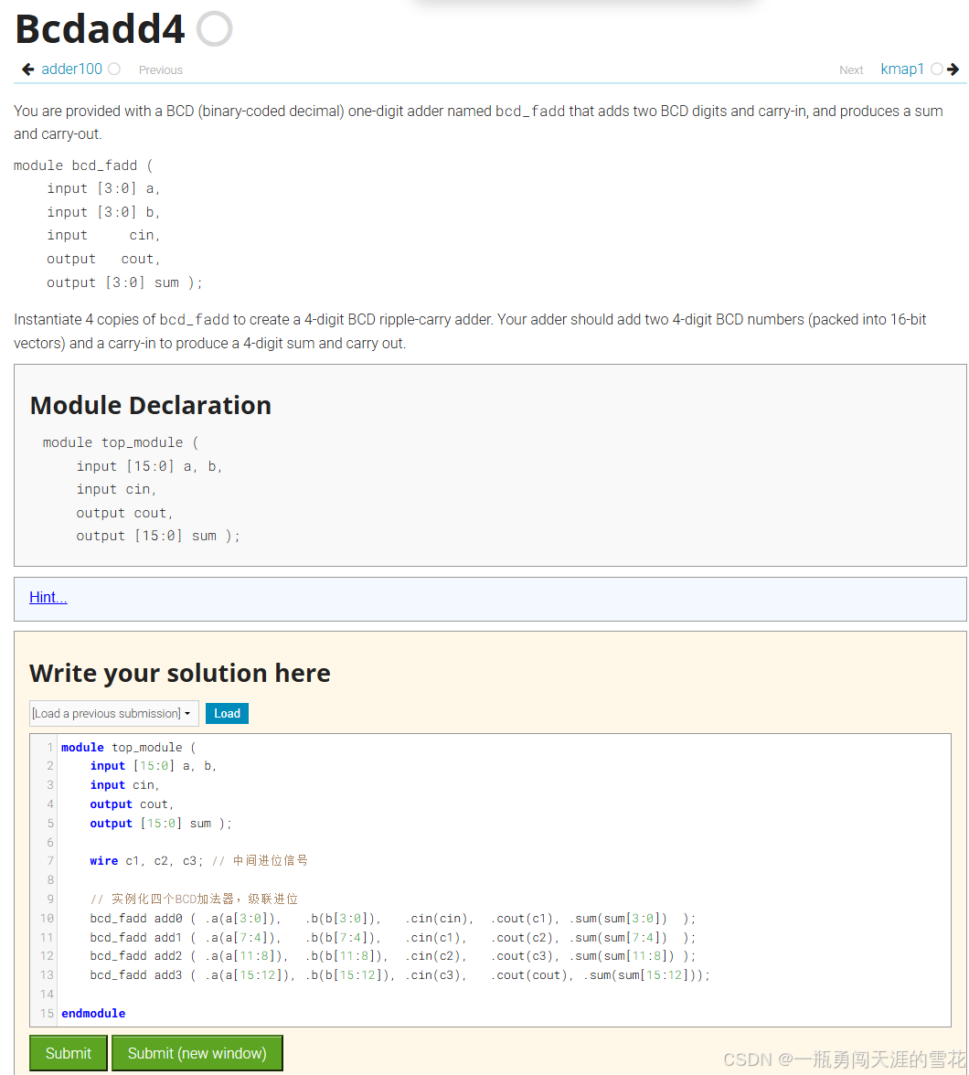The image size is (969, 1075).
Task: Click the status circle next to kmap1
Action: (937, 69)
